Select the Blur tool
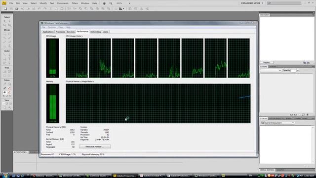316x178 pixels. (x=4, y=46)
